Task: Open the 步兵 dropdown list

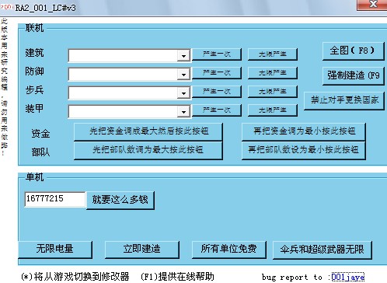Action: 183,93
